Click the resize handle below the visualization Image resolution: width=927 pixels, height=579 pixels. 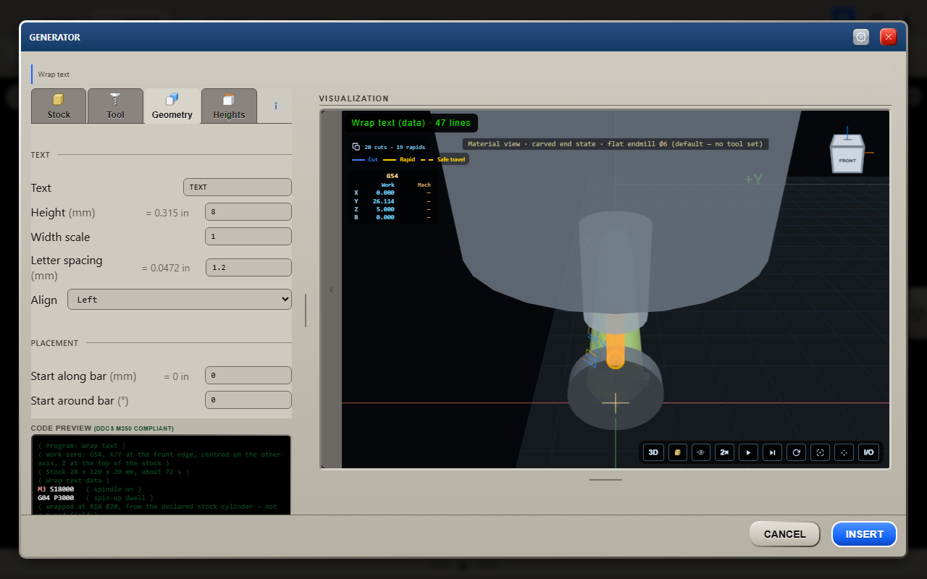pos(605,479)
